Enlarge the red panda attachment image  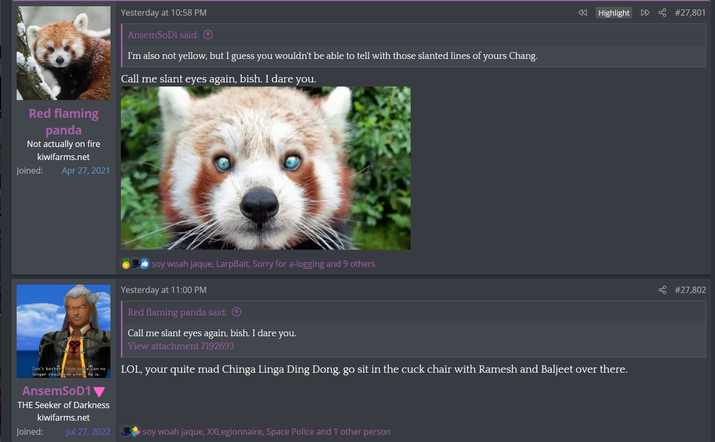click(266, 168)
